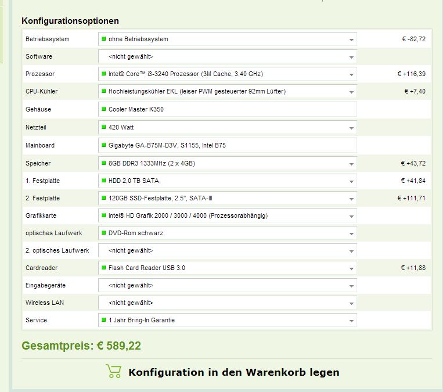Open the CPU-Kühler dropdown
443x392 pixels.
(228, 92)
